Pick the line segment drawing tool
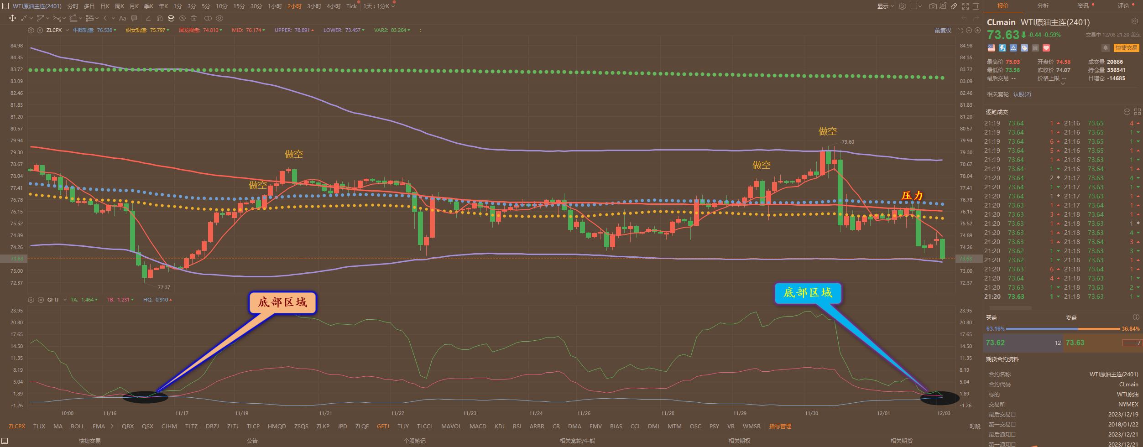Screen dimensions: 1143x447 point(24,18)
